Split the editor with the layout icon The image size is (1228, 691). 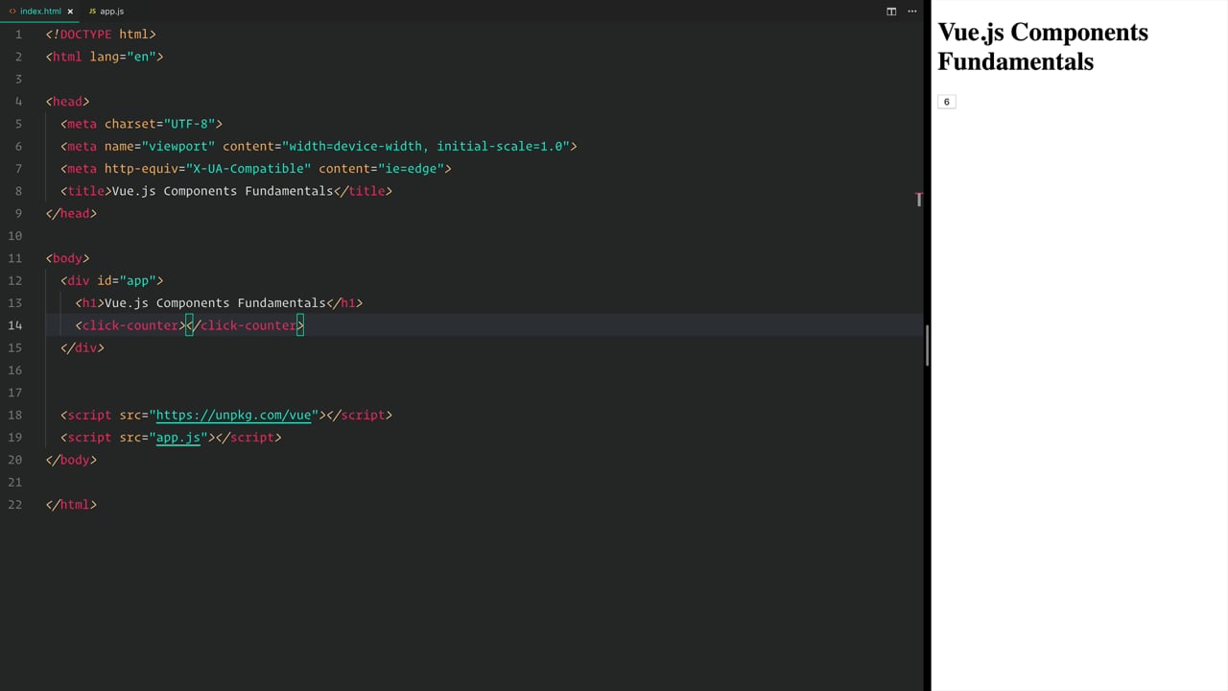(x=891, y=12)
